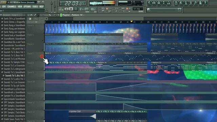This screenshot has height=122, width=217.
Task: Click the pattern number display beside tempo
Action: point(93,9)
